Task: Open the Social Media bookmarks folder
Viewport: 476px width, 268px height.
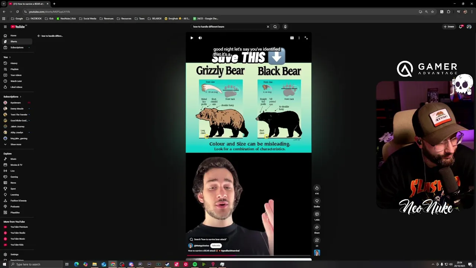Action: click(x=88, y=19)
